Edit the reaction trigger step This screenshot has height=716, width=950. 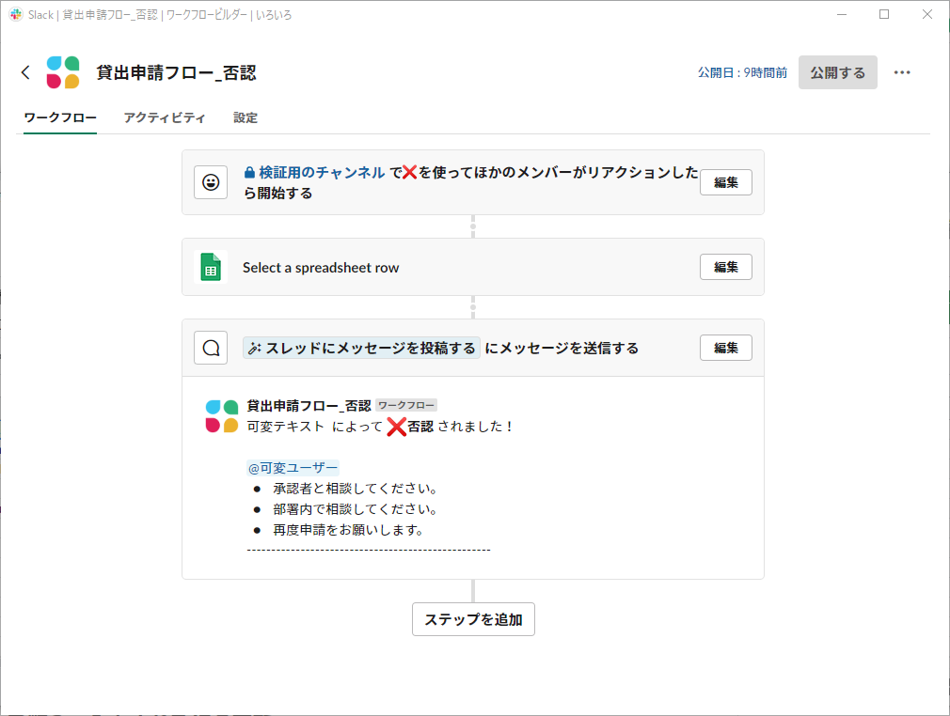pyautogui.click(x=725, y=182)
